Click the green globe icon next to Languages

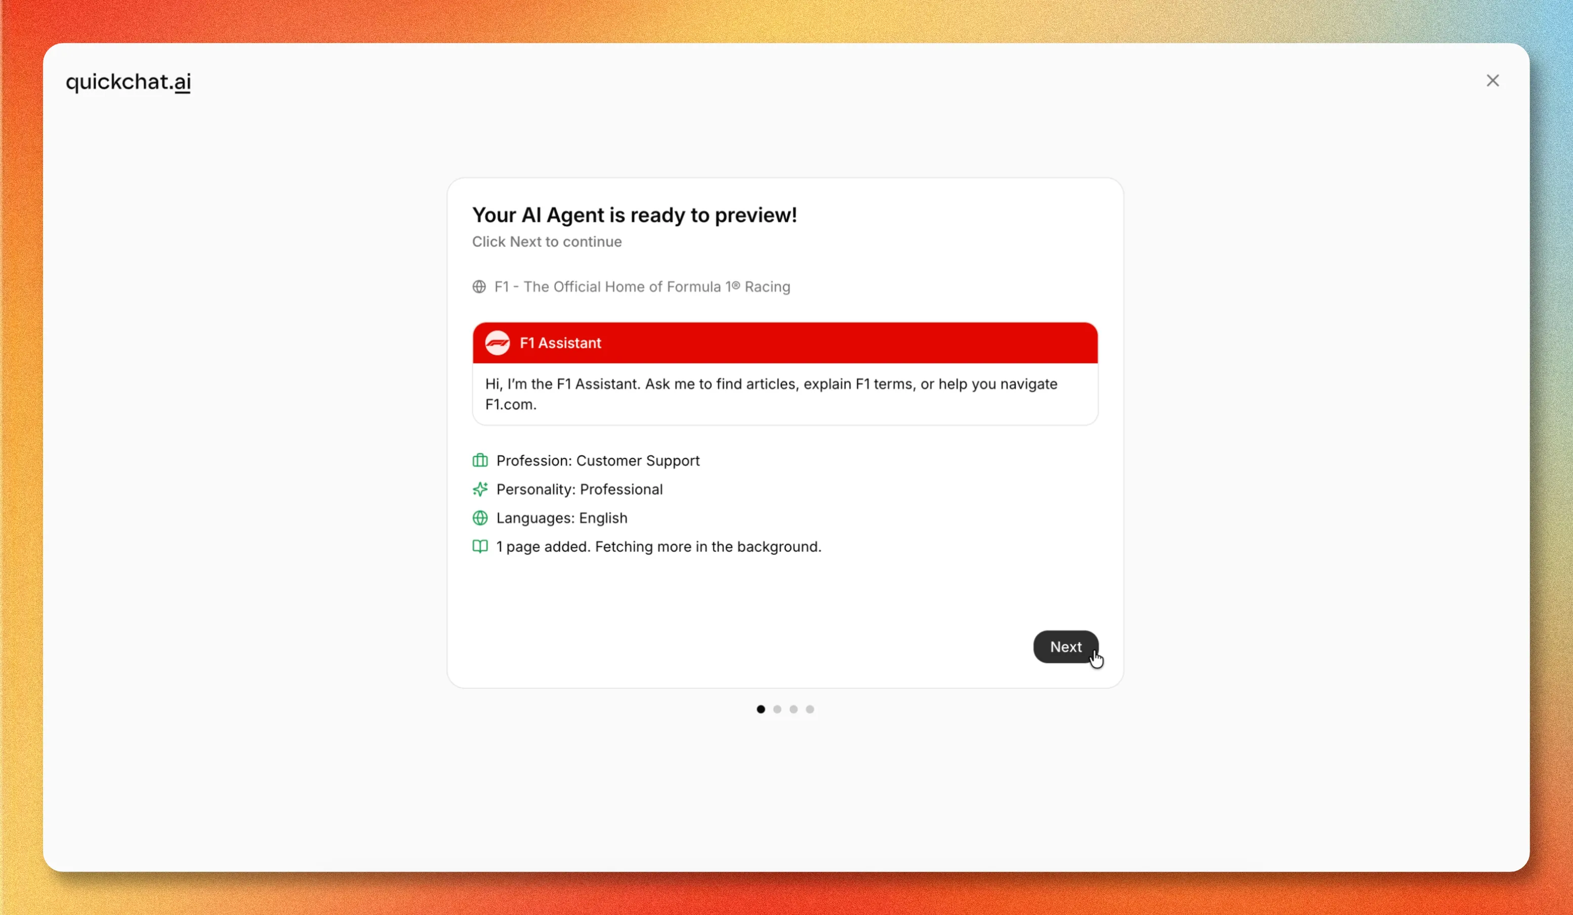tap(480, 518)
